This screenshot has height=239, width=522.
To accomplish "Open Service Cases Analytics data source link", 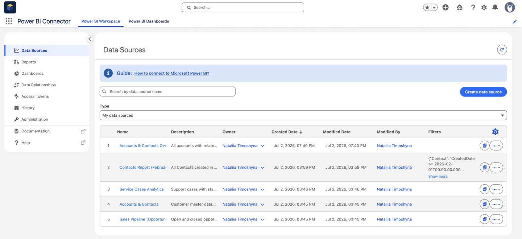I will coord(142,189).
